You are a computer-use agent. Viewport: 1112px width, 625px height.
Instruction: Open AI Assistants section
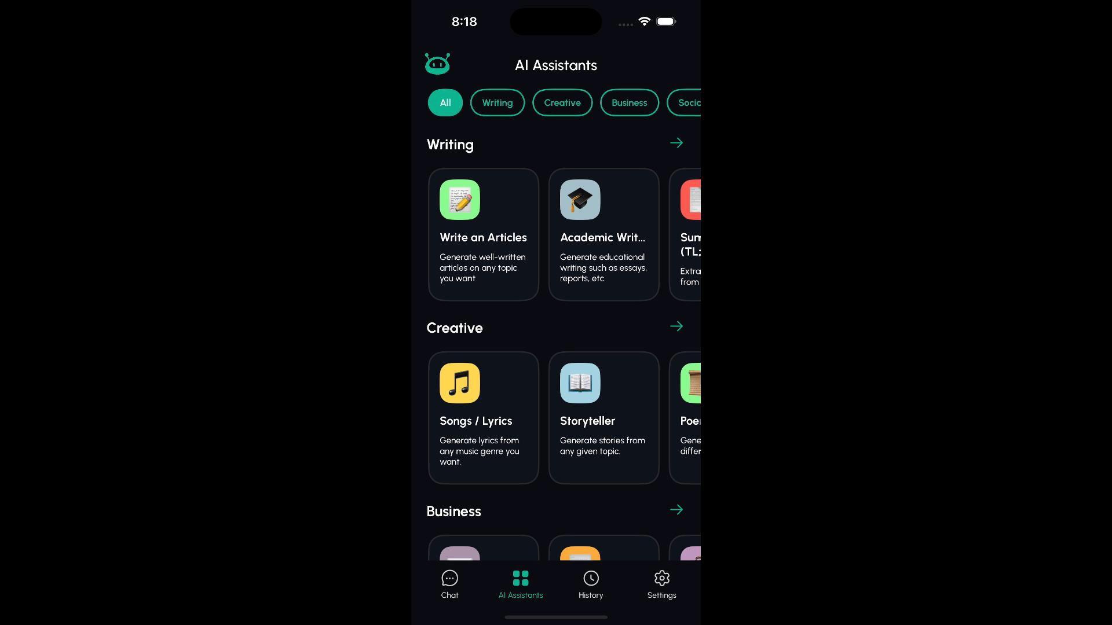(x=520, y=584)
